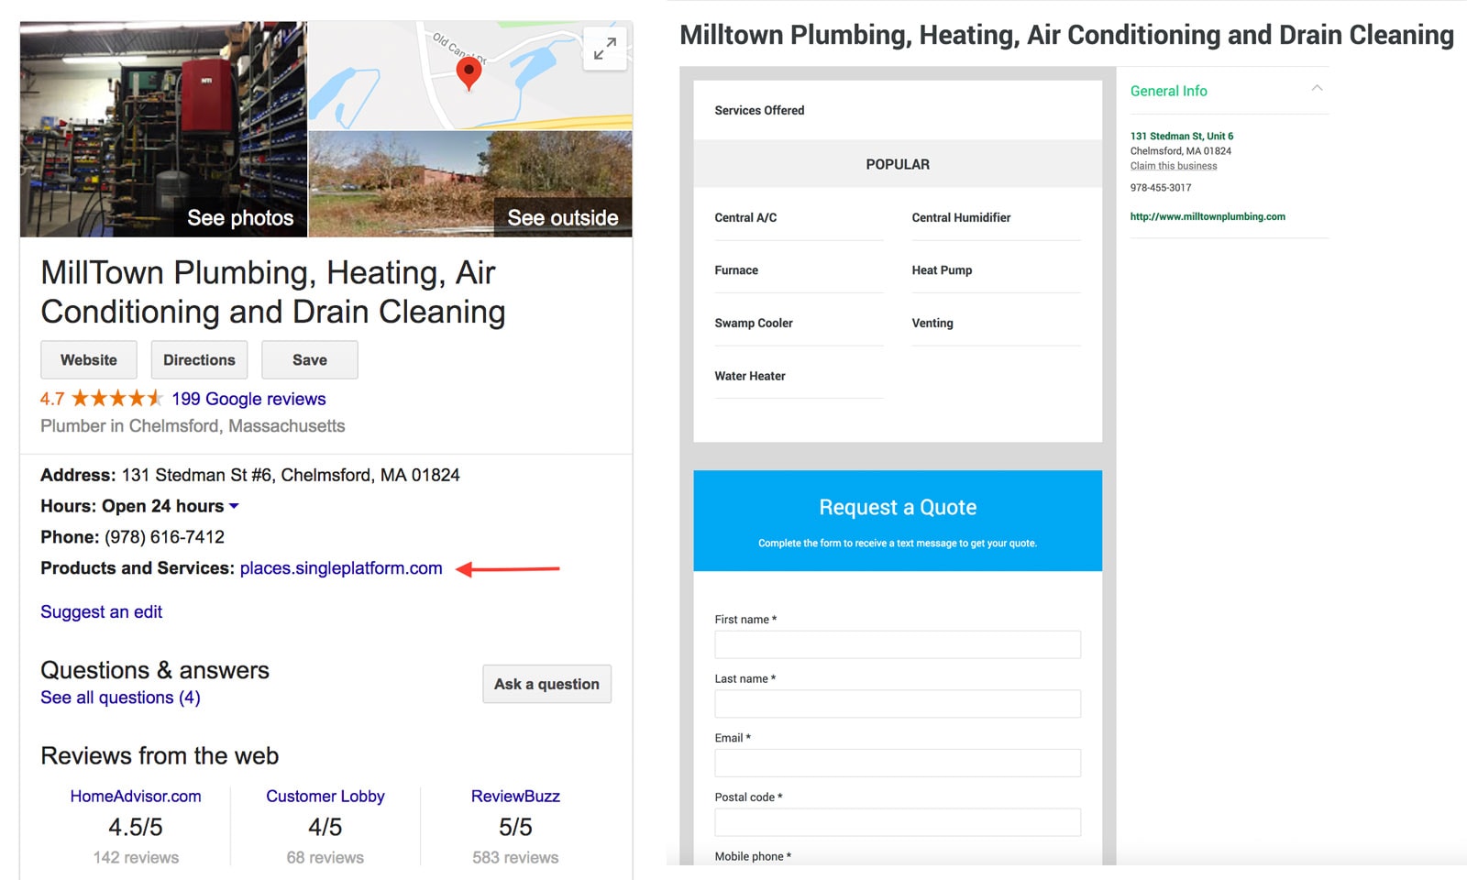Open the places.singleplatform.com link
Screen dimensions: 1467x880
[x=341, y=568]
